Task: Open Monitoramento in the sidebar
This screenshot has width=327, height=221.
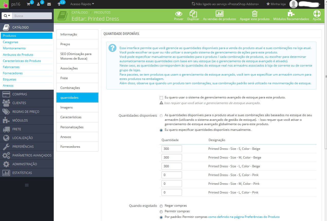Action: pos(14,48)
